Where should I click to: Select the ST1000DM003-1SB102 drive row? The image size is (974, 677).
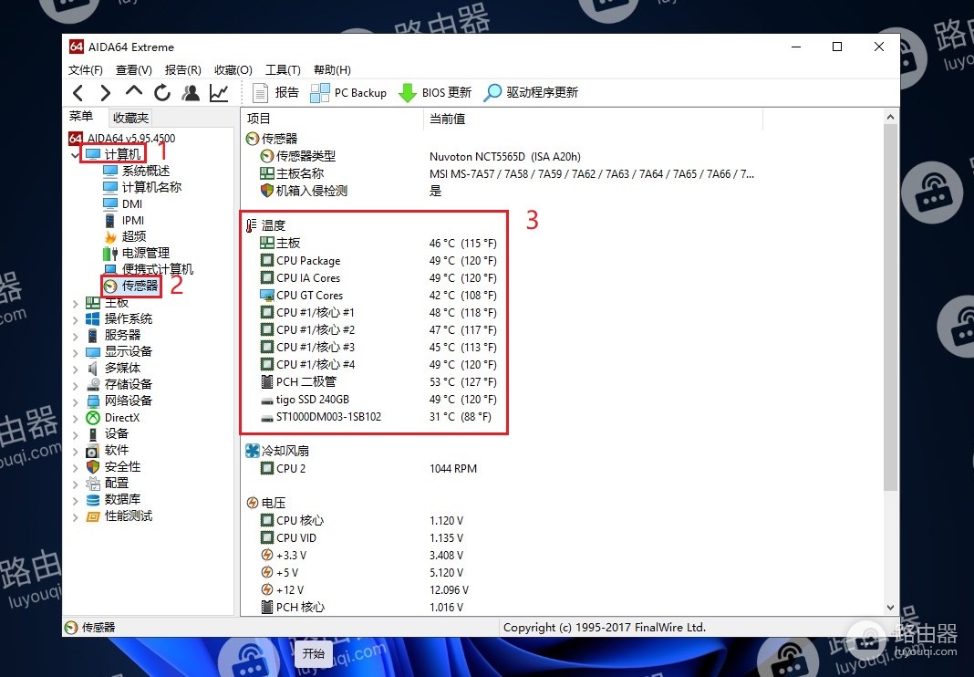pos(378,417)
